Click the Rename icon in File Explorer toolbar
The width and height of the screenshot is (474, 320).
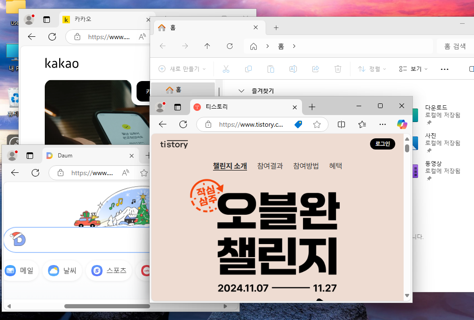pos(293,69)
